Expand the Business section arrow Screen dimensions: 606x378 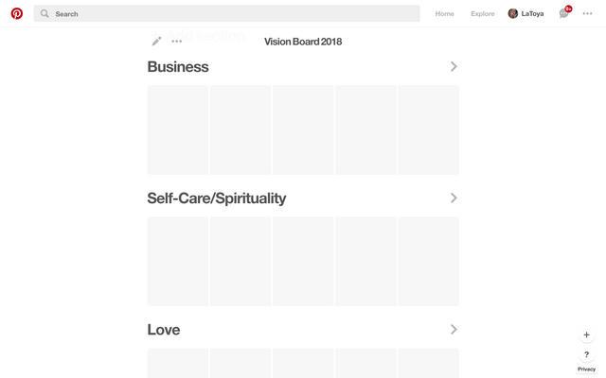pyautogui.click(x=454, y=67)
